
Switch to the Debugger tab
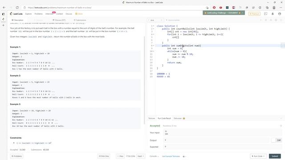tap(179, 119)
